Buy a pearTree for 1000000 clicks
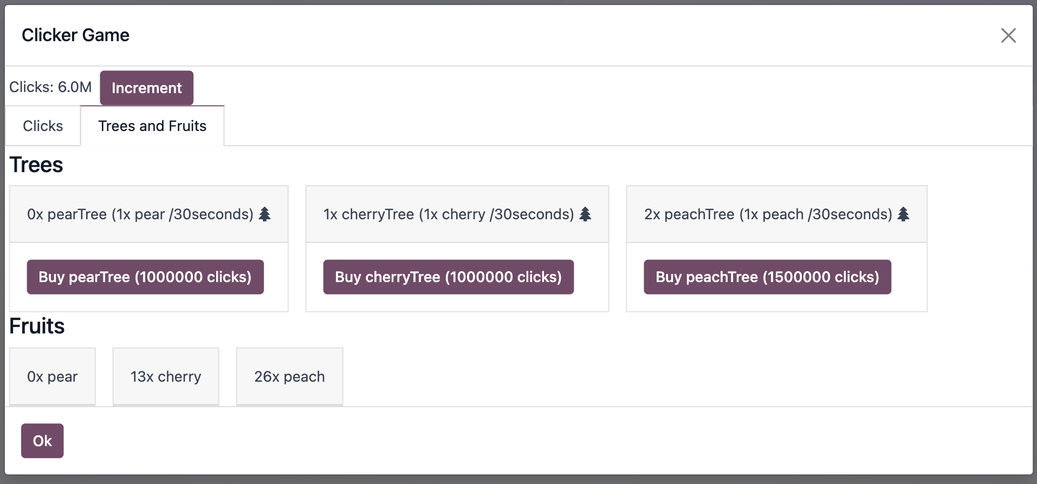The height and width of the screenshot is (484, 1037). tap(145, 277)
